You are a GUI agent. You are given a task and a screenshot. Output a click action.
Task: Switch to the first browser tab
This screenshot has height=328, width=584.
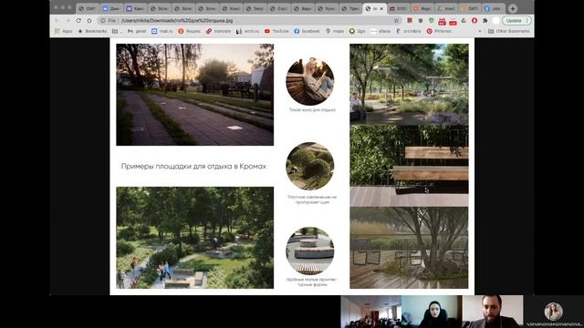pyautogui.click(x=88, y=8)
